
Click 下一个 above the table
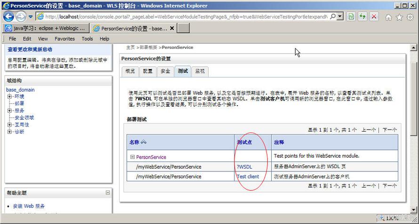point(390,130)
